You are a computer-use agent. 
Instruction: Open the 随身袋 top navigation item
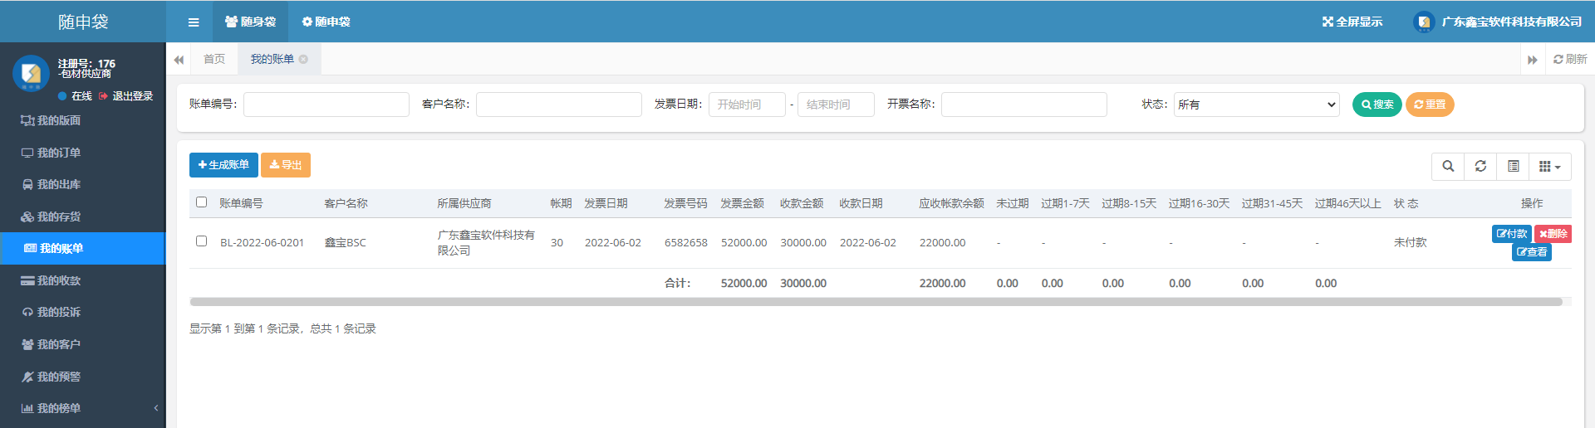point(250,22)
